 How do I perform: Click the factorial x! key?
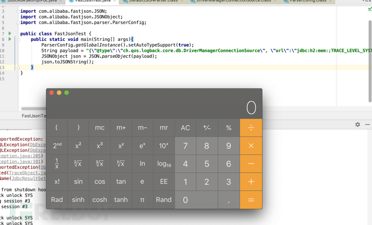point(57,182)
